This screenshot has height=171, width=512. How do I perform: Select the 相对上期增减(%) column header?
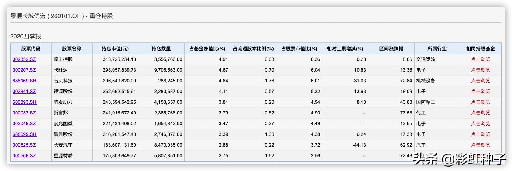(x=345, y=48)
